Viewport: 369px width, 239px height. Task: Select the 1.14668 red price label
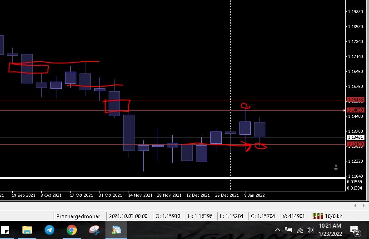click(x=355, y=110)
